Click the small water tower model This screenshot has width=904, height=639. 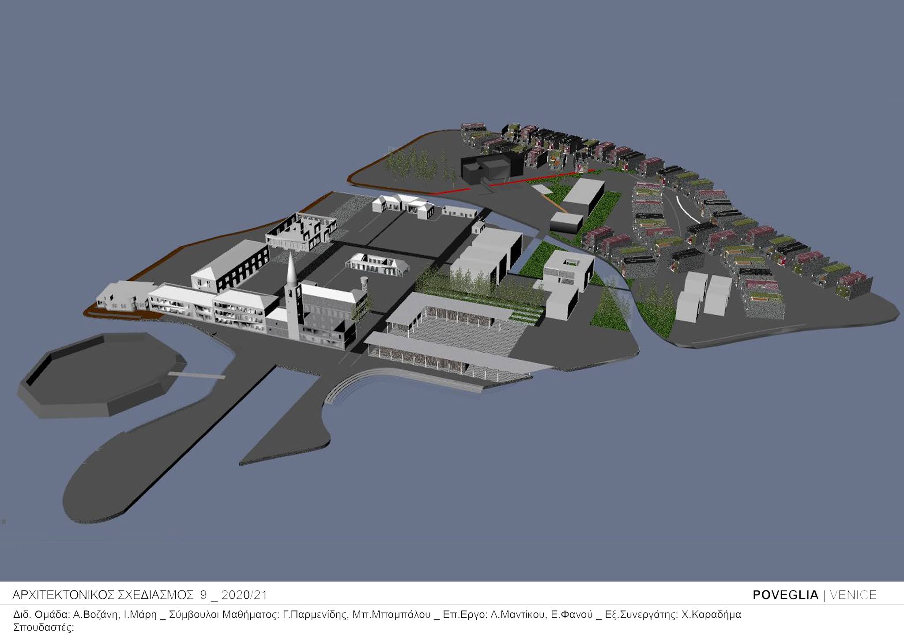tap(365, 282)
